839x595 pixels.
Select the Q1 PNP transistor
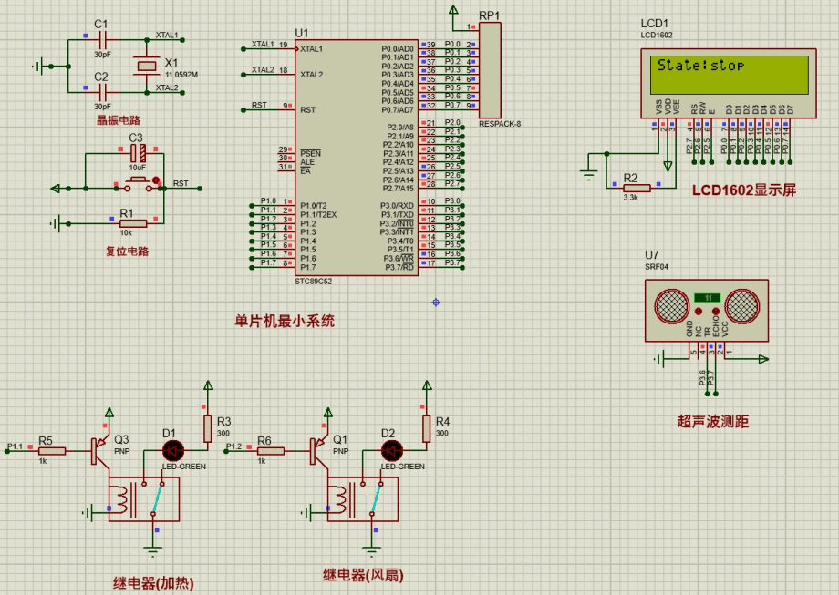coord(316,450)
